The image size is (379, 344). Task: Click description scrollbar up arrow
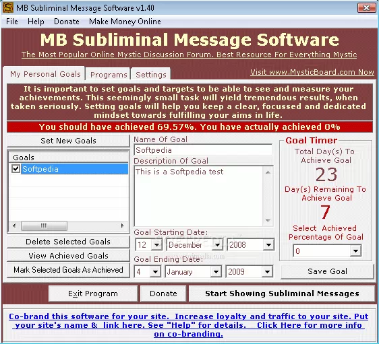[x=268, y=172]
